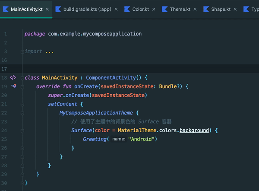259x191 pixels.
Task: Click line number 17 in the gutter
Action: click(4, 69)
